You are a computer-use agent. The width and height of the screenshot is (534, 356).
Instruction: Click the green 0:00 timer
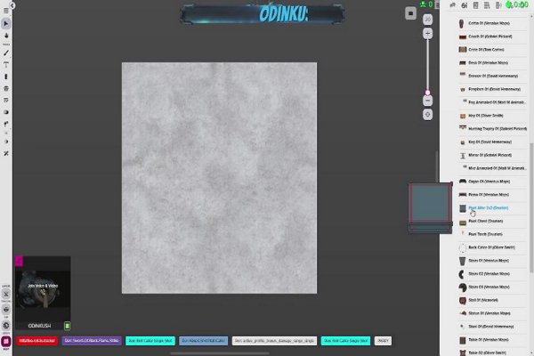[x=521, y=4]
